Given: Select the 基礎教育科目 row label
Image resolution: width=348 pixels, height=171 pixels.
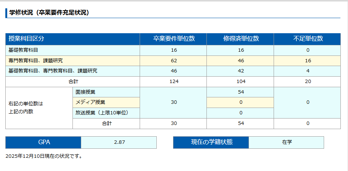Looking at the screenshot, I should pyautogui.click(x=23, y=50).
